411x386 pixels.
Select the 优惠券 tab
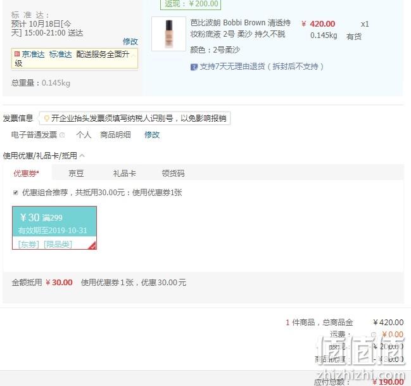(26, 173)
